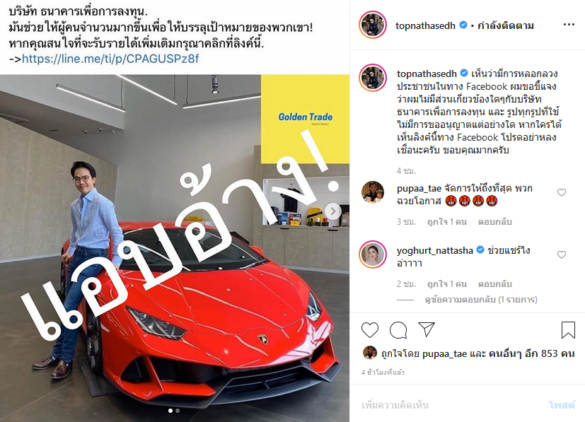Viewport: 585px width, 422px height.
Task: Open the line.me link in image
Action: (x=110, y=59)
